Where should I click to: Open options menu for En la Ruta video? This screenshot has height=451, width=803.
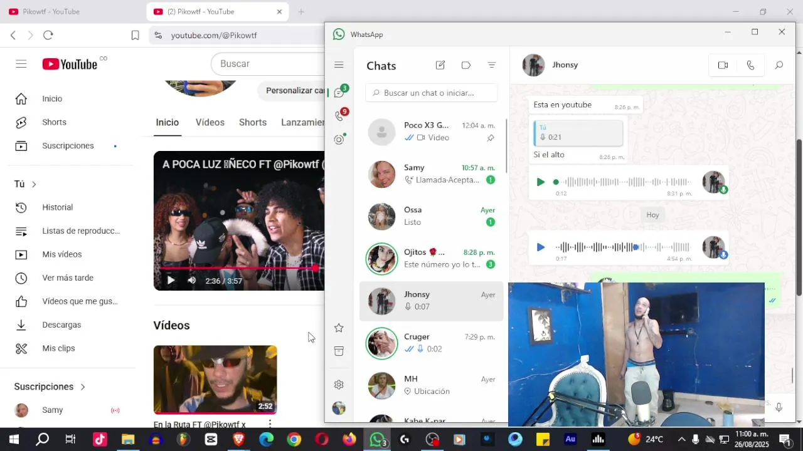coord(270,424)
